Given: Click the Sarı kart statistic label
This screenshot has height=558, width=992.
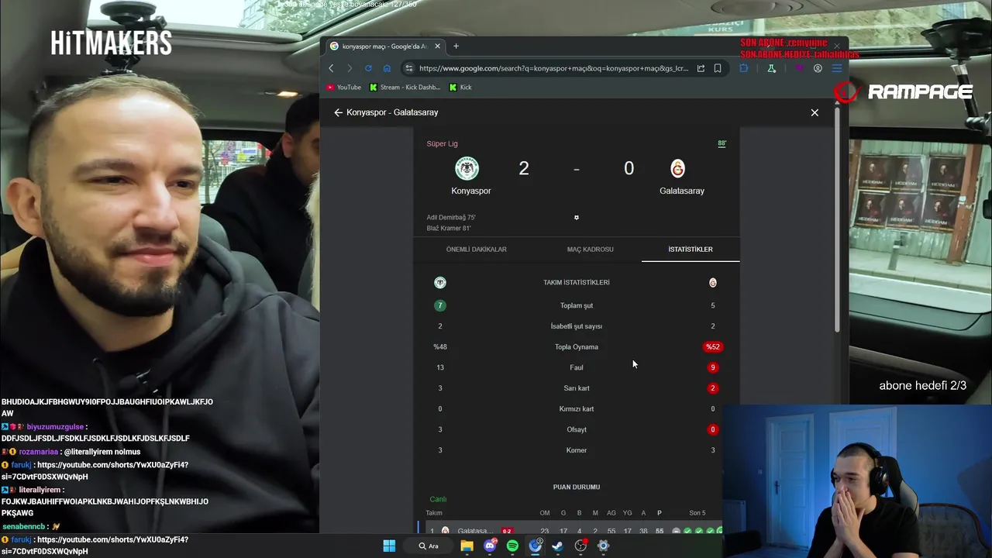Looking at the screenshot, I should click(x=577, y=388).
